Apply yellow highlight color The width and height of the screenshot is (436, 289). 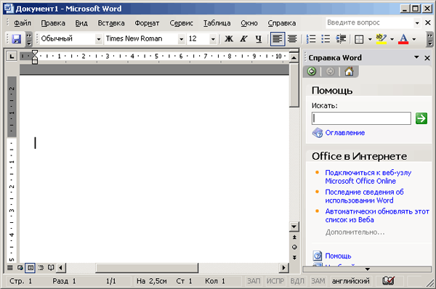click(x=381, y=39)
